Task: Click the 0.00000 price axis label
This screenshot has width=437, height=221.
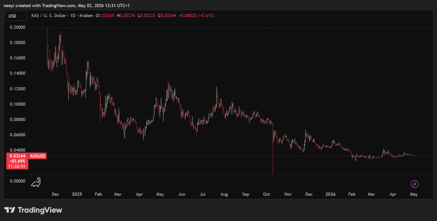Action: [x=17, y=181]
